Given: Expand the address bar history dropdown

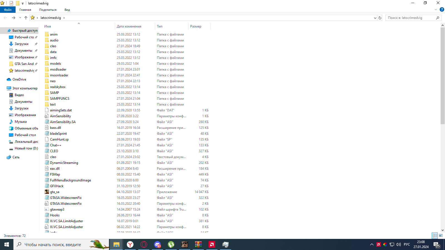Looking at the screenshot, I should tap(375, 18).
